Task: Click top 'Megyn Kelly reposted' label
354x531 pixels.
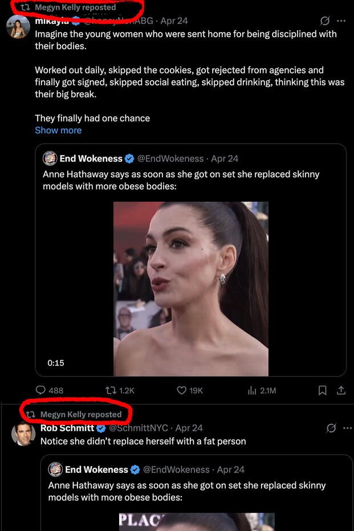Action: [75, 7]
